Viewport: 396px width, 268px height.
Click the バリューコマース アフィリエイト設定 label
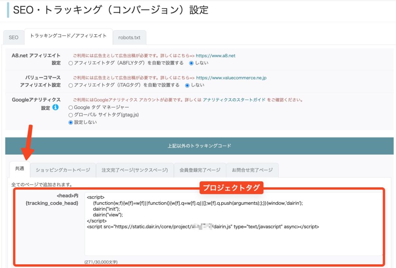tap(40, 81)
